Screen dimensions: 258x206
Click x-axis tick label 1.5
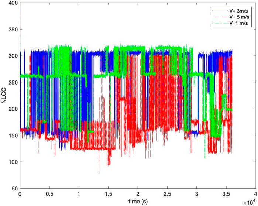(109, 194)
